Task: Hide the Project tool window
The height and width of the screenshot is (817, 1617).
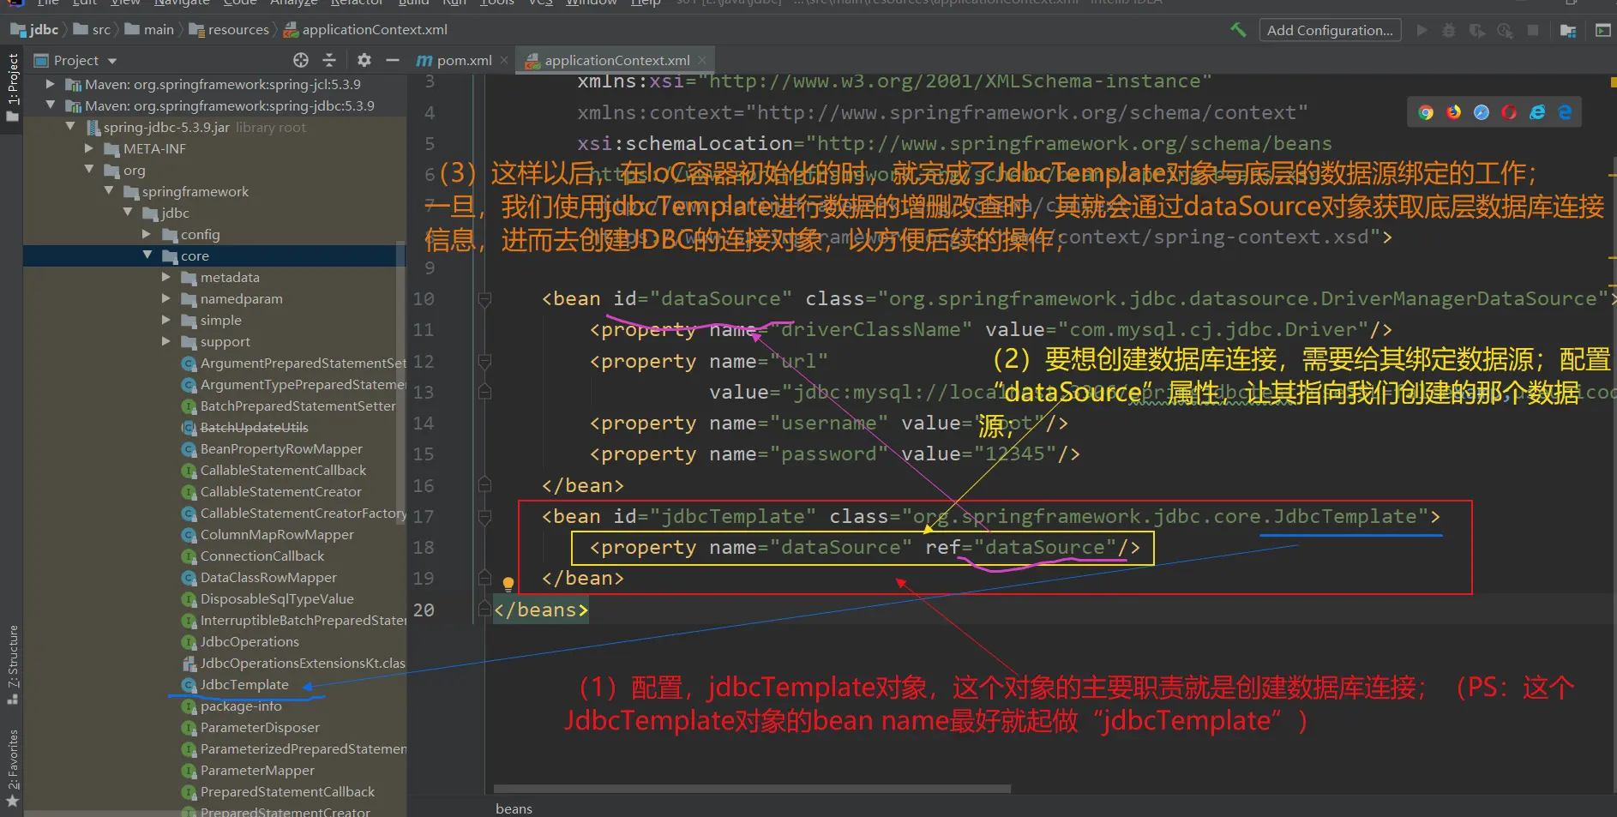Action: (x=393, y=60)
